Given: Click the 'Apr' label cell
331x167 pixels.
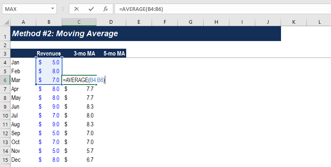Looking at the screenshot, I should coord(23,89).
